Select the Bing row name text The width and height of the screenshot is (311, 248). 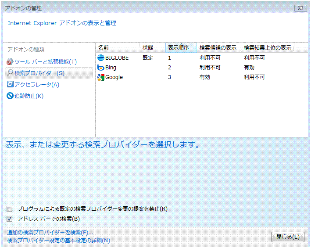pyautogui.click(x=111, y=68)
